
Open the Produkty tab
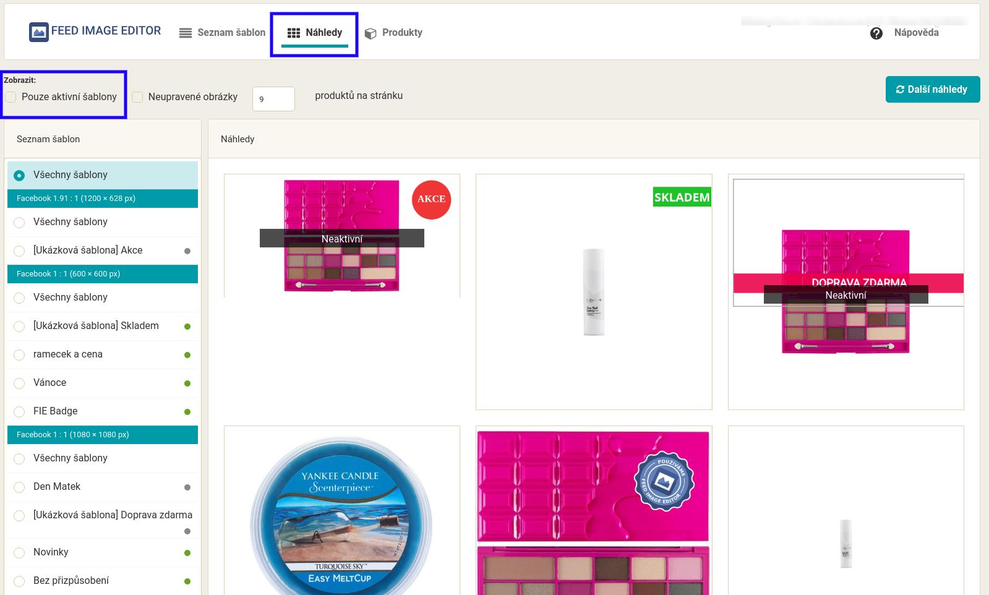click(x=393, y=33)
